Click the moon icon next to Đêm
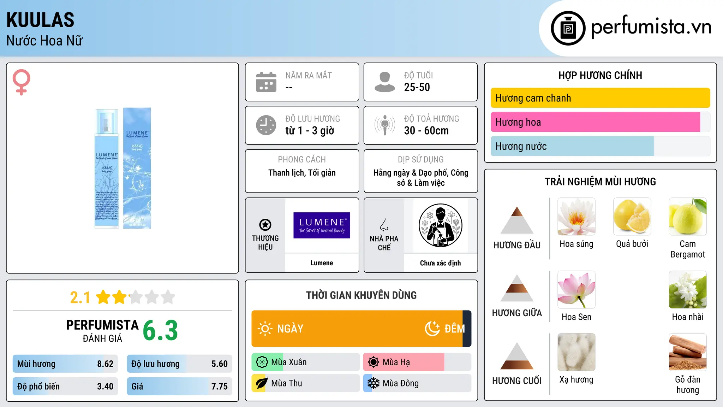Screen dimensions: 723x407 click(432, 329)
